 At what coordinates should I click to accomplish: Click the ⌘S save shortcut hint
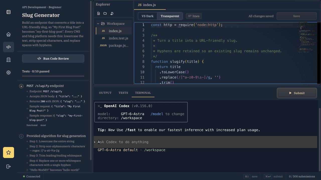251,176
